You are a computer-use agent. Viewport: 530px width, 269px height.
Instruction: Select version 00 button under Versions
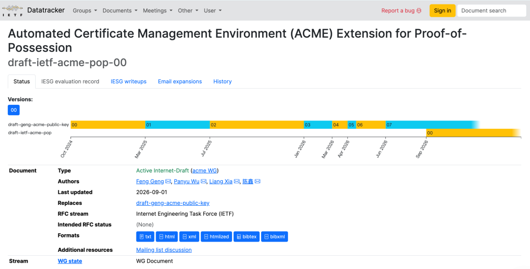coord(14,110)
